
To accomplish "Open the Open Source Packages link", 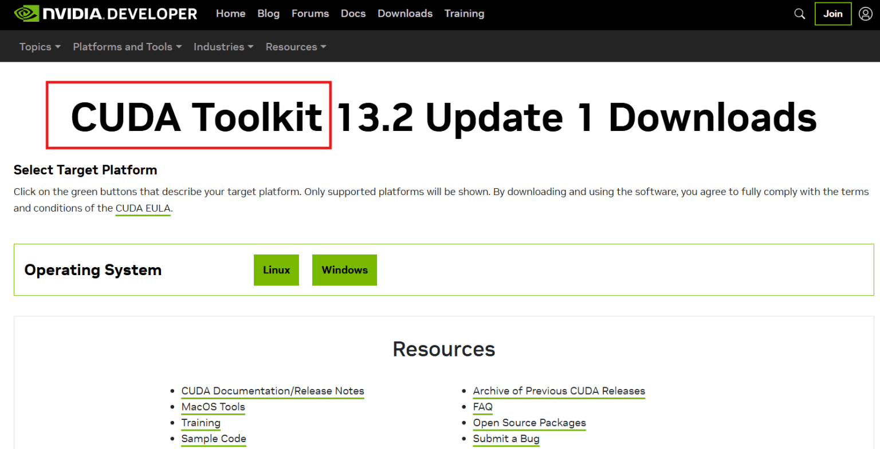I will click(529, 423).
